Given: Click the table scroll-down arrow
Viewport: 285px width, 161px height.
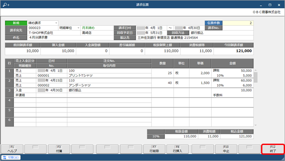Looking at the screenshot, I should [x=256, y=125].
